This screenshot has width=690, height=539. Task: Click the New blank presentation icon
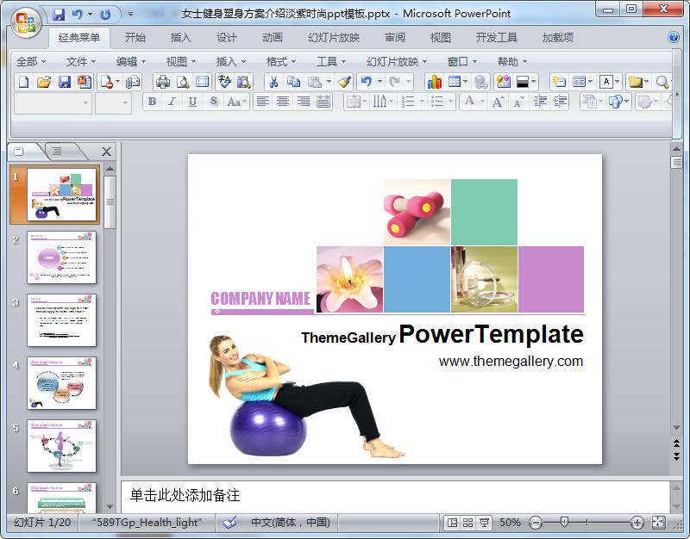point(24,82)
